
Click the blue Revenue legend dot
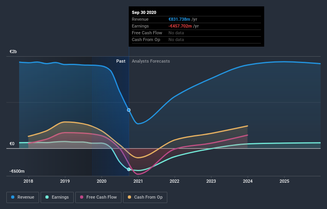coord(13,197)
